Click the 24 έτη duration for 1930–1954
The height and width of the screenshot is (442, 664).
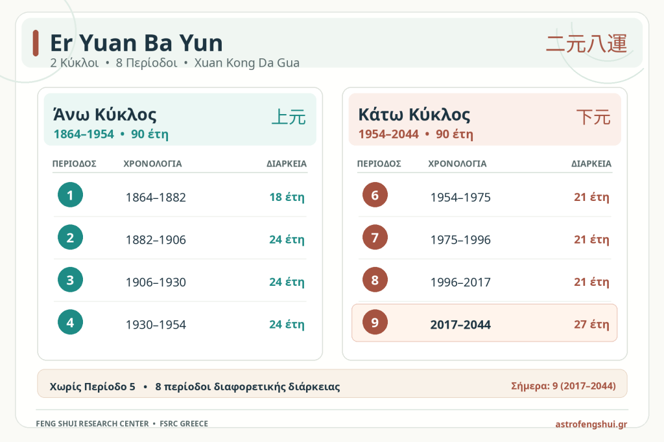(x=287, y=324)
